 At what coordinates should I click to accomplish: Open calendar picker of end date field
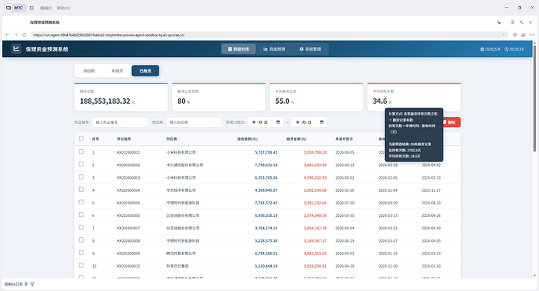point(322,122)
